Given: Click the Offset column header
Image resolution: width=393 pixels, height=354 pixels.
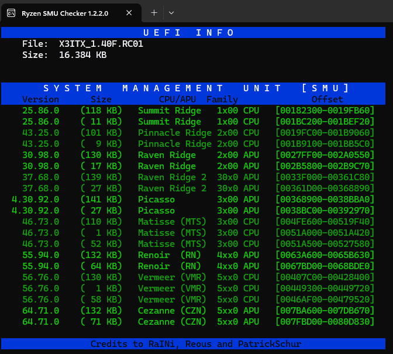Looking at the screenshot, I should click(327, 99).
